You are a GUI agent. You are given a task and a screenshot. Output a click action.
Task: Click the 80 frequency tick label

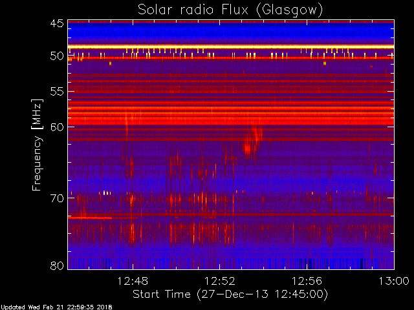point(57,265)
